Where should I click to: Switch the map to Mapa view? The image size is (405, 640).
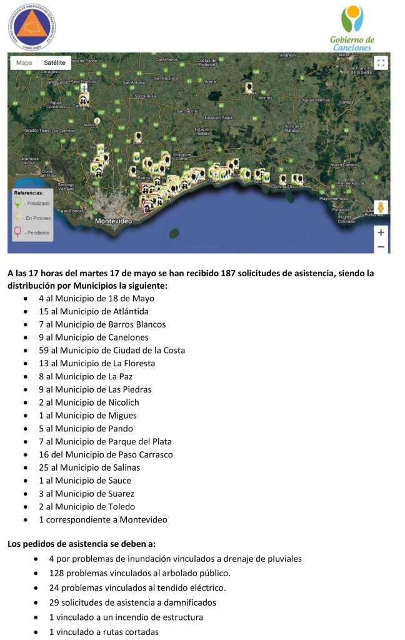[x=24, y=62]
